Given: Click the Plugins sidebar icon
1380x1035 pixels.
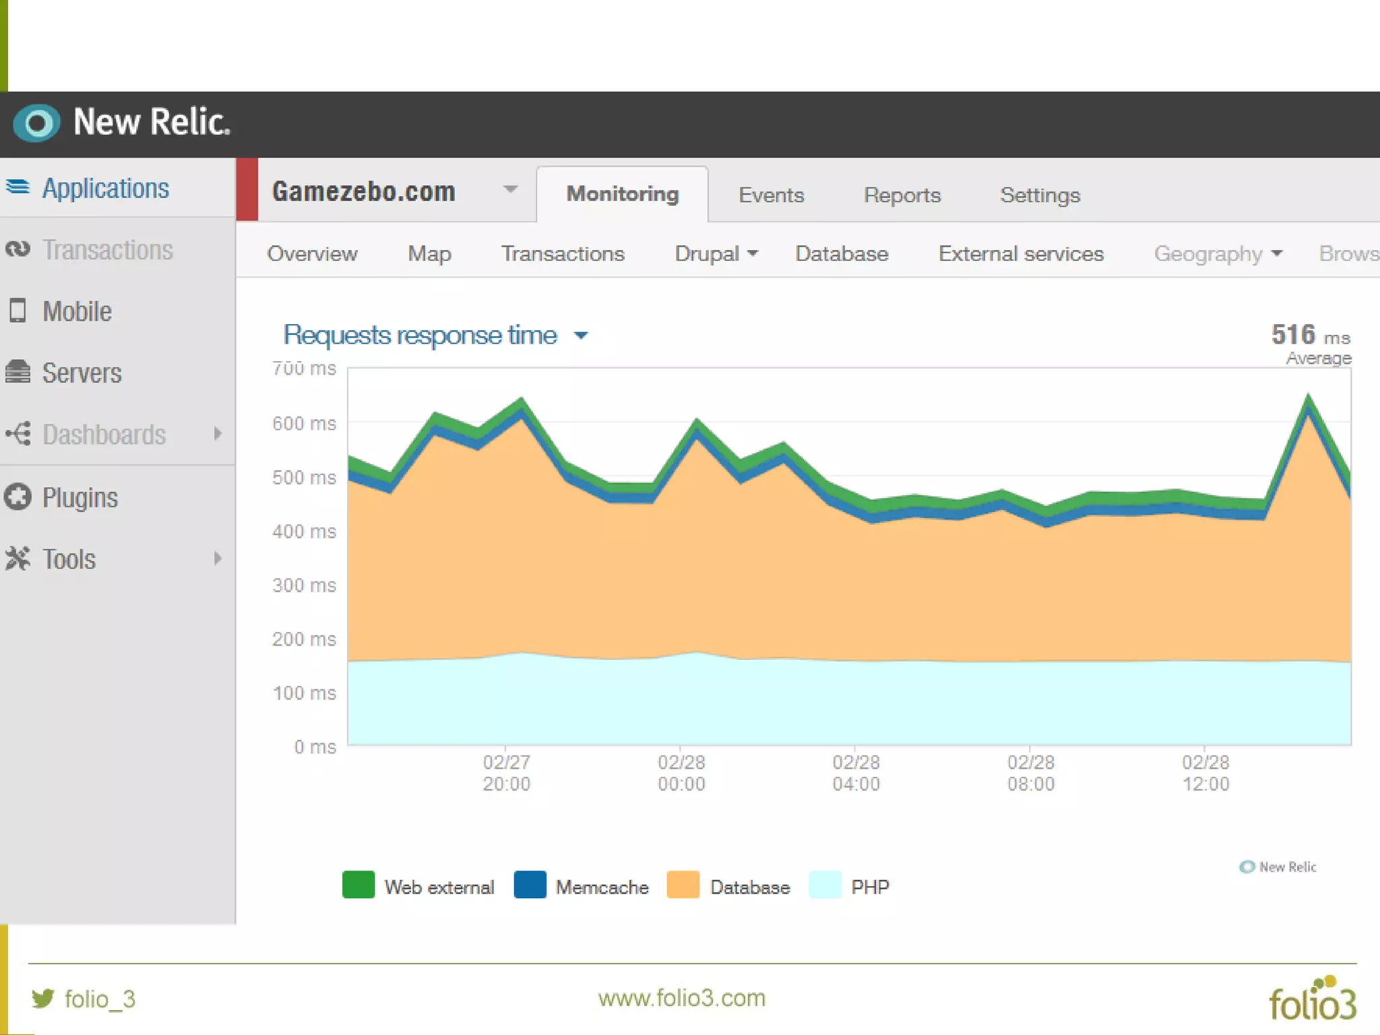Looking at the screenshot, I should [x=18, y=497].
